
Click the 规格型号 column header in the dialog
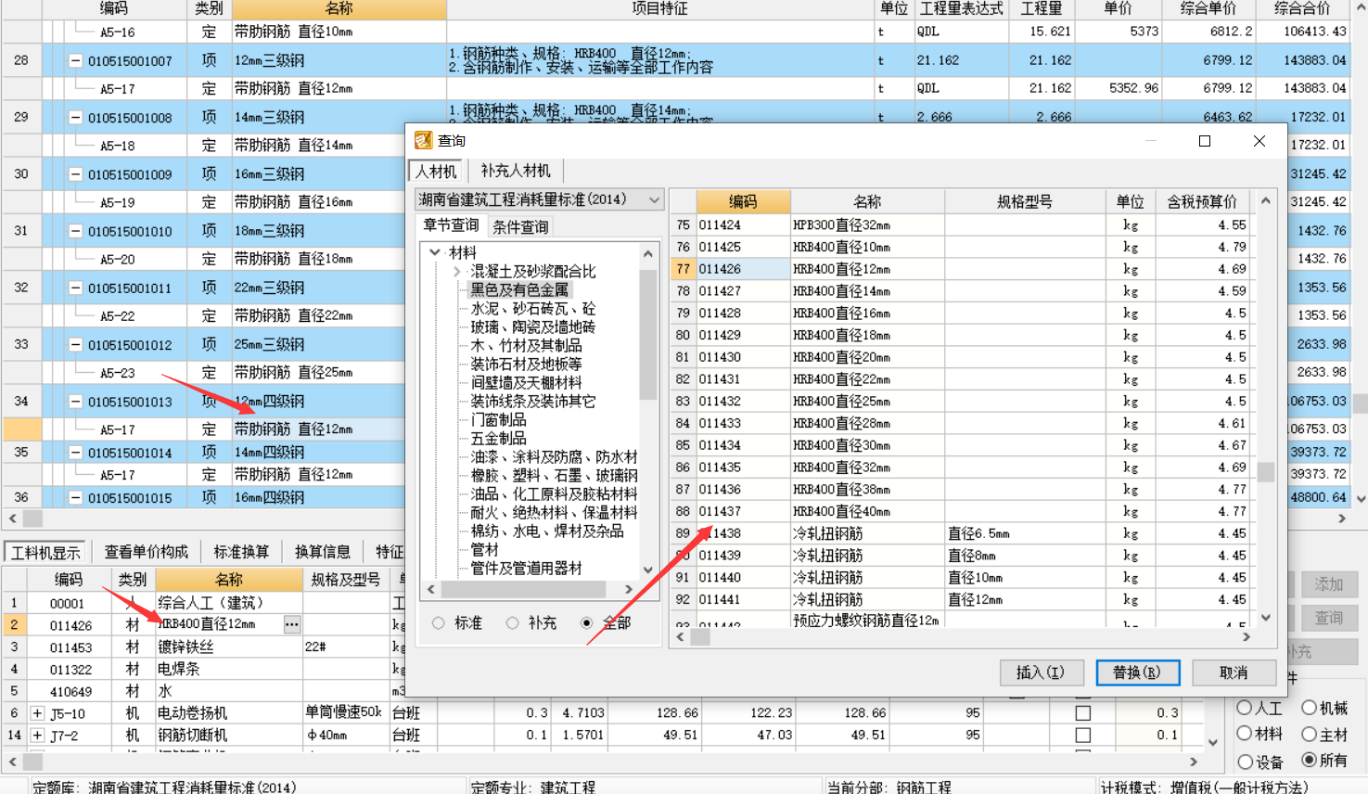(1025, 201)
